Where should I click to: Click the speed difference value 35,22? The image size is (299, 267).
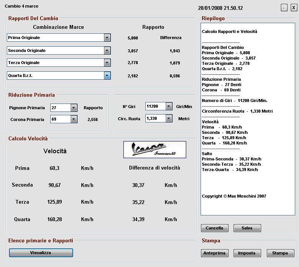138,202
